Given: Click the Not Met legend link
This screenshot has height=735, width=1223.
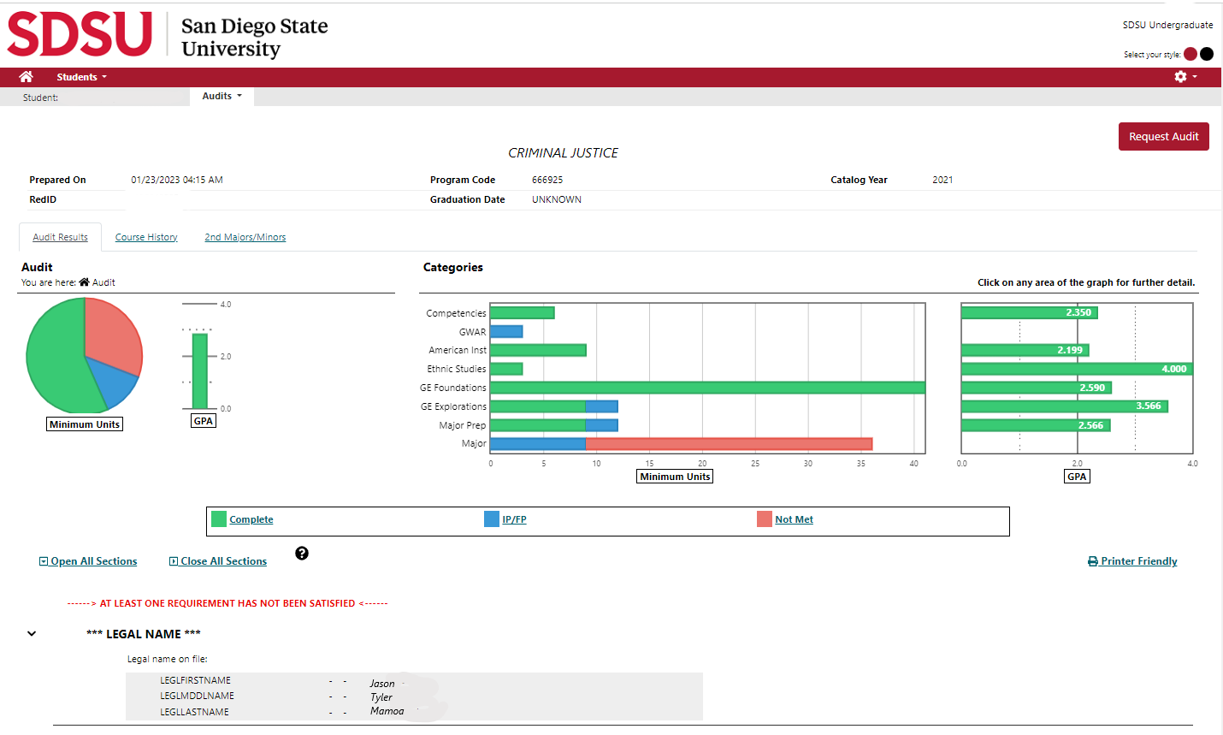Looking at the screenshot, I should (794, 519).
